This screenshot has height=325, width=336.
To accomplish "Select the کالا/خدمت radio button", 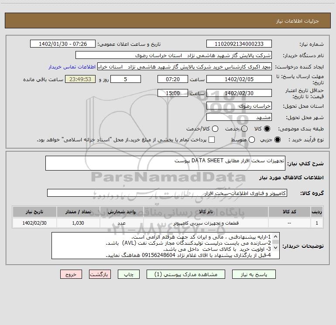I will pos(215,129).
